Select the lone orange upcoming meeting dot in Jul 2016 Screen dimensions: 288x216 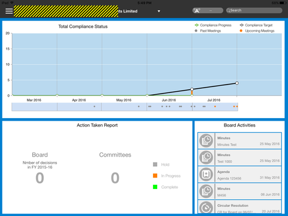tap(215, 106)
